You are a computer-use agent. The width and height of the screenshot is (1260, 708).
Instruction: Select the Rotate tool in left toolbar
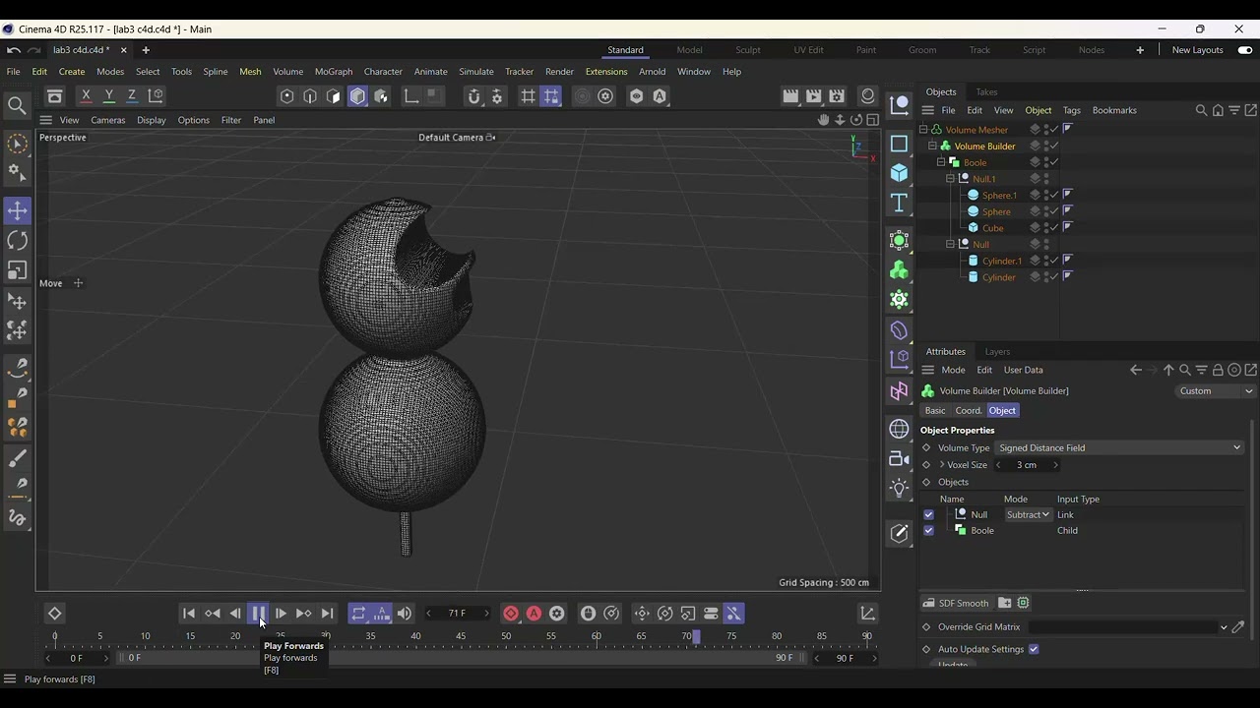[x=18, y=240]
